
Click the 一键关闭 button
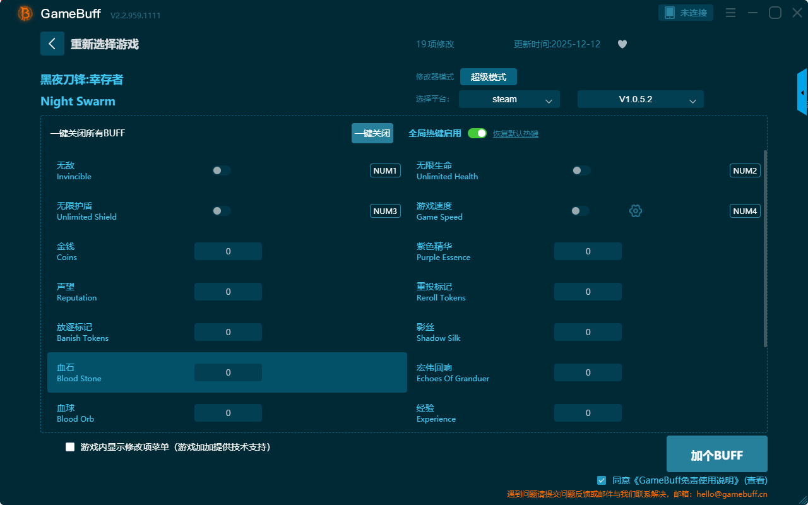coord(372,133)
